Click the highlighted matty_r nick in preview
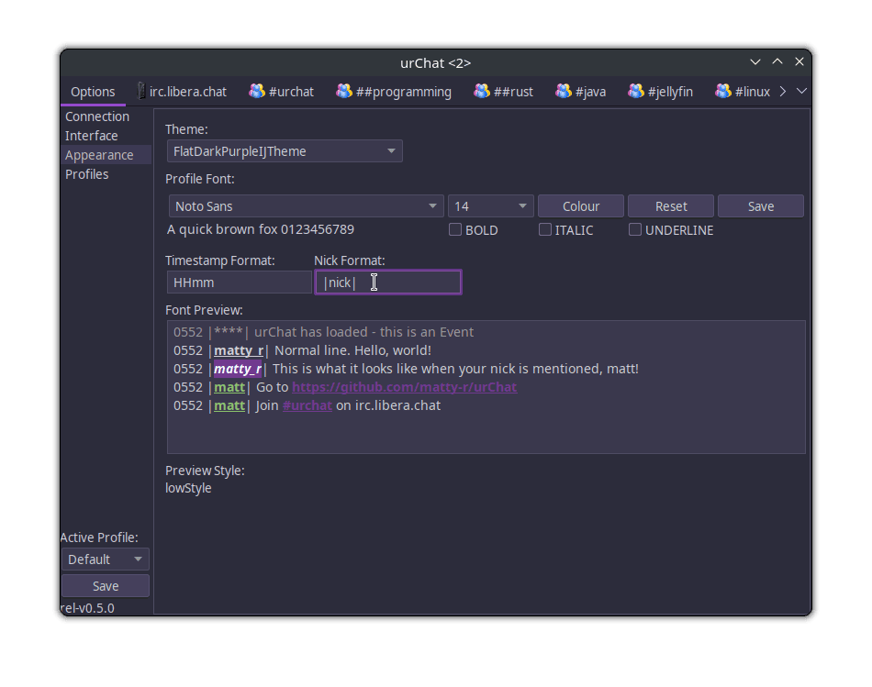 [x=238, y=369]
